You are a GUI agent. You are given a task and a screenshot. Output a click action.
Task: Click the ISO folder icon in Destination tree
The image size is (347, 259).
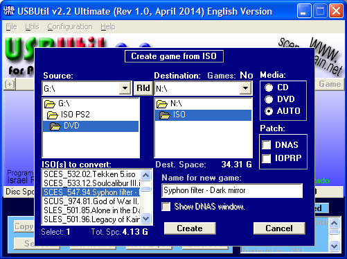[x=165, y=115]
